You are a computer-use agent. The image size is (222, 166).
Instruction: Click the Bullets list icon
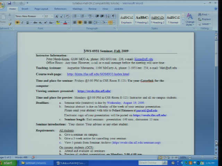[x=75, y=16]
